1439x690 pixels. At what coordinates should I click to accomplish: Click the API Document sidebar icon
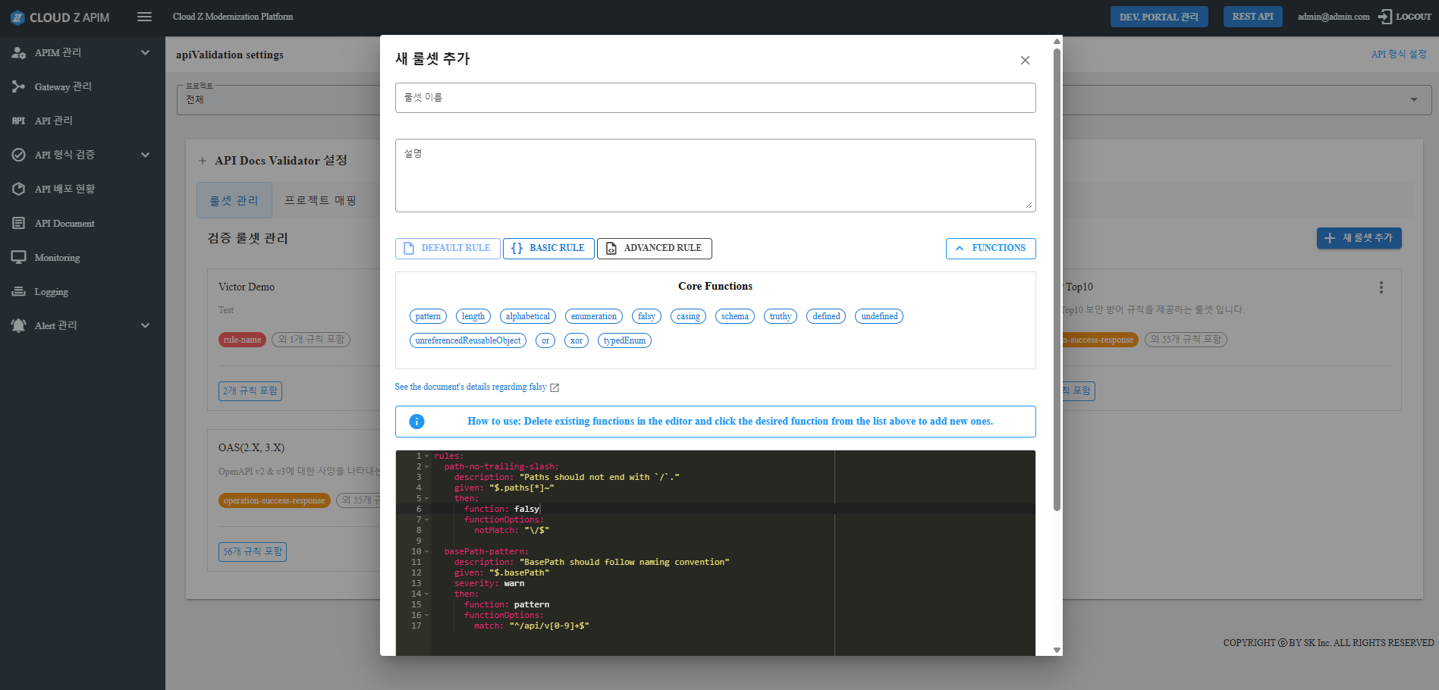18,223
